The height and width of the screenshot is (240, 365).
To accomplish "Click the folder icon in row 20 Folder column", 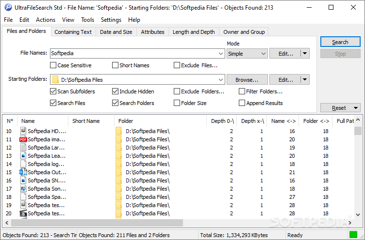I will pyautogui.click(x=118, y=213).
